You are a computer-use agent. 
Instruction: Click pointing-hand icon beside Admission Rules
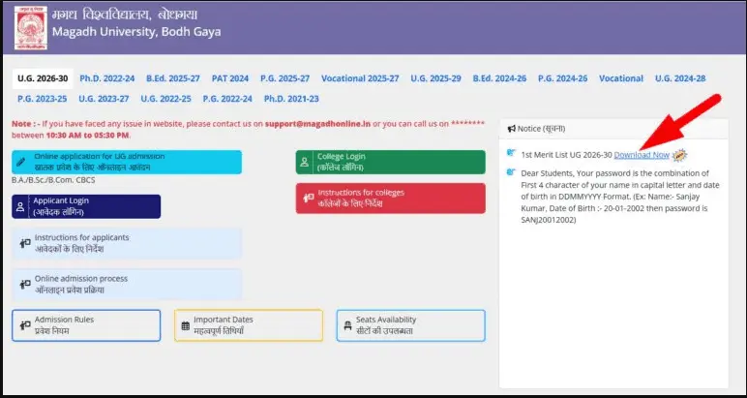(x=25, y=325)
